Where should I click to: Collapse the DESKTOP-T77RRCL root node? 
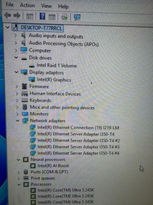tap(8, 27)
